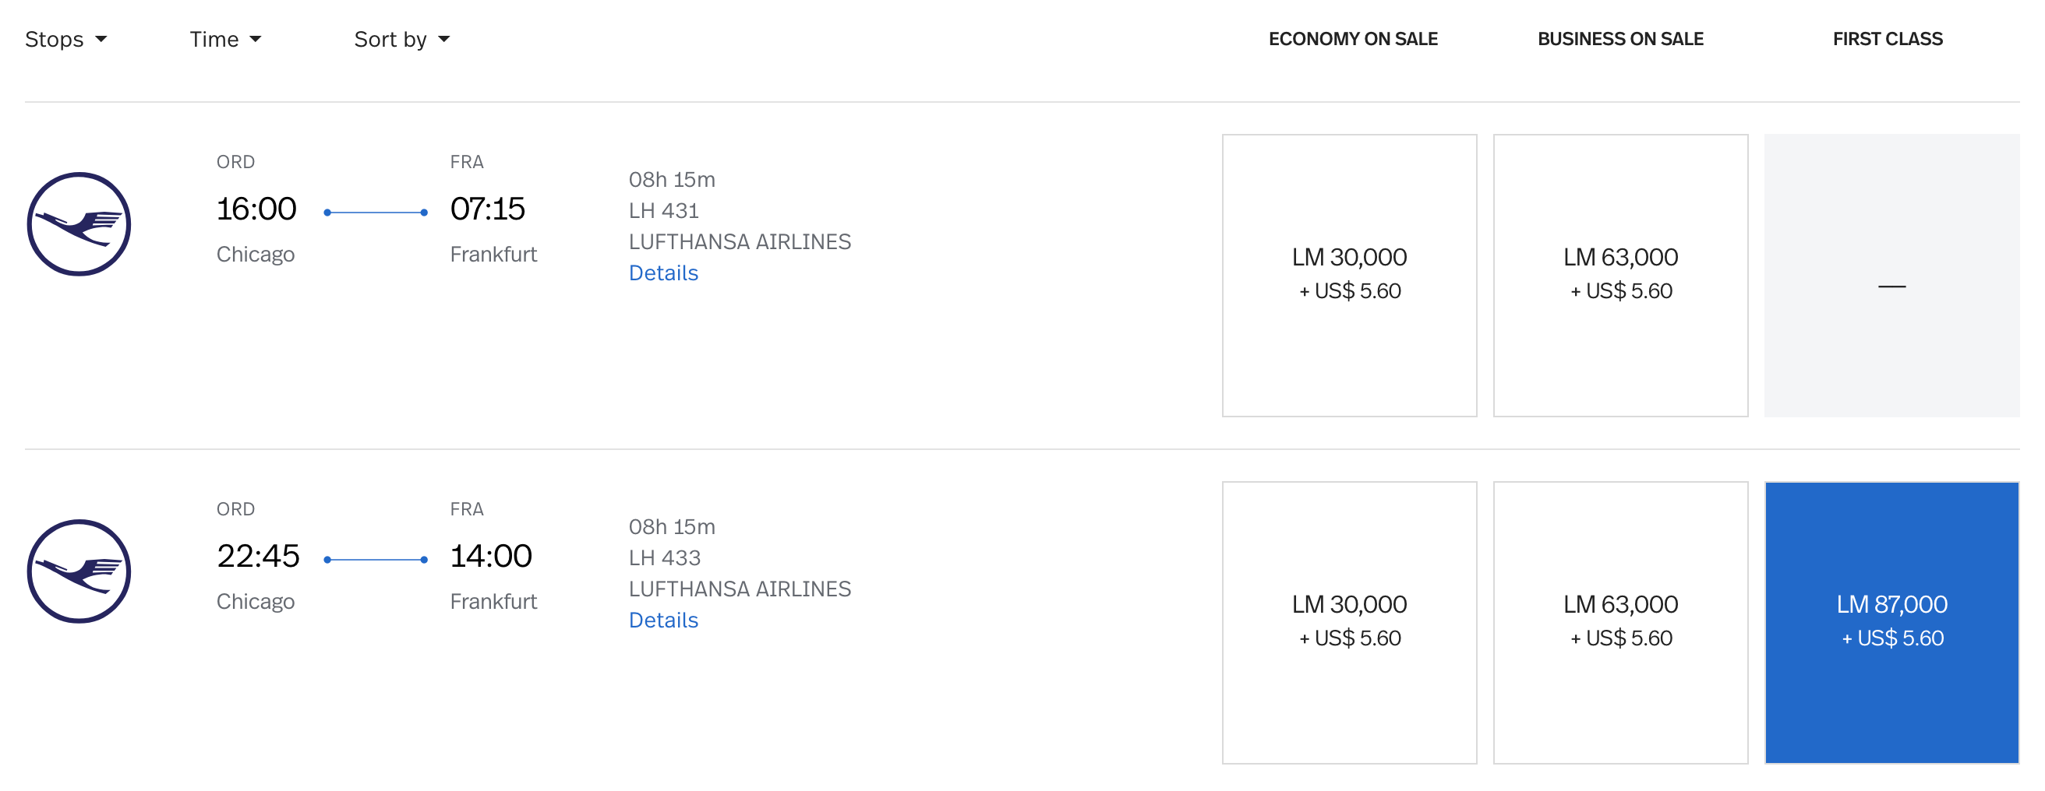Click the First Class column header

coord(1887,39)
